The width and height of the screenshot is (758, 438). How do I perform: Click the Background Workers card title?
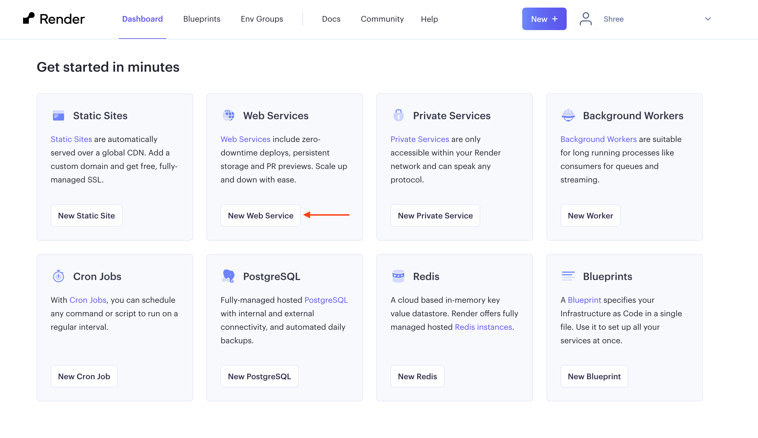pyautogui.click(x=633, y=116)
